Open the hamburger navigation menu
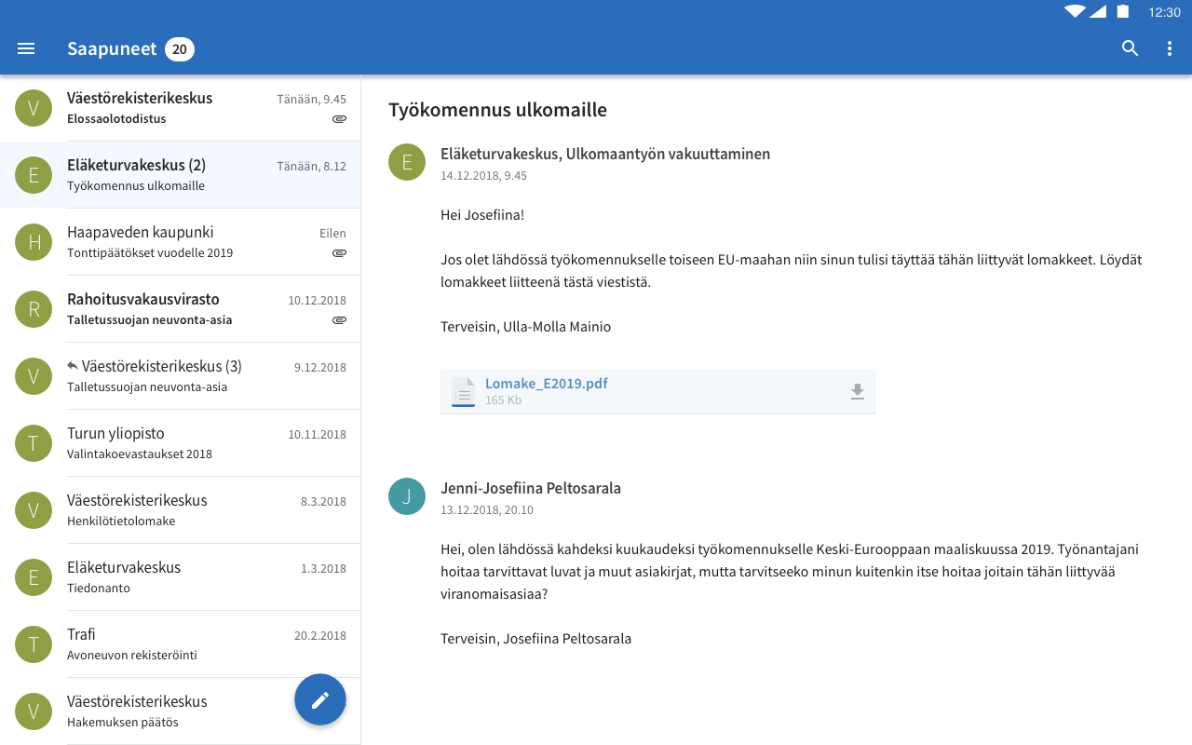The image size is (1192, 745). click(26, 48)
